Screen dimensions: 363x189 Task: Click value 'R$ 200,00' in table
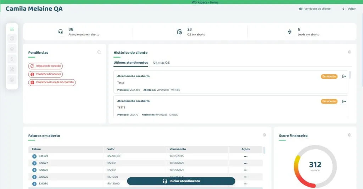point(114,156)
